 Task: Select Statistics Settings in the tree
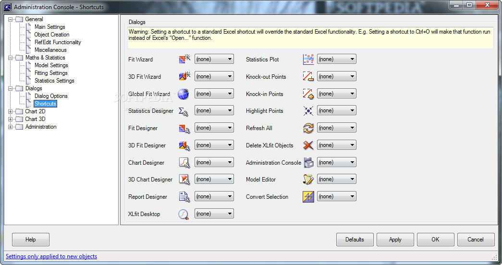(x=54, y=81)
